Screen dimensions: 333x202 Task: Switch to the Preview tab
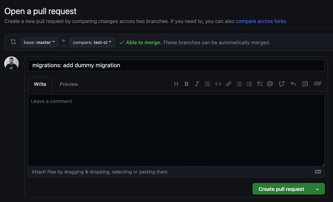click(x=69, y=84)
